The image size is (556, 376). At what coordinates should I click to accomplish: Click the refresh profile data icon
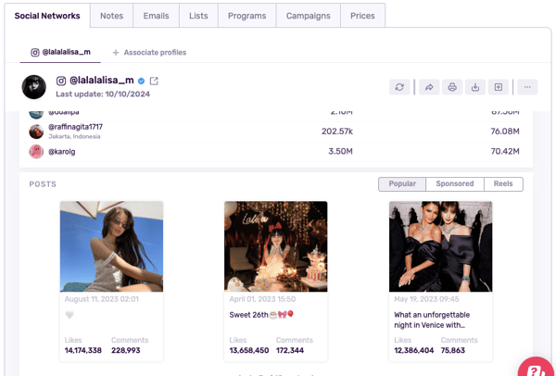pyautogui.click(x=399, y=87)
